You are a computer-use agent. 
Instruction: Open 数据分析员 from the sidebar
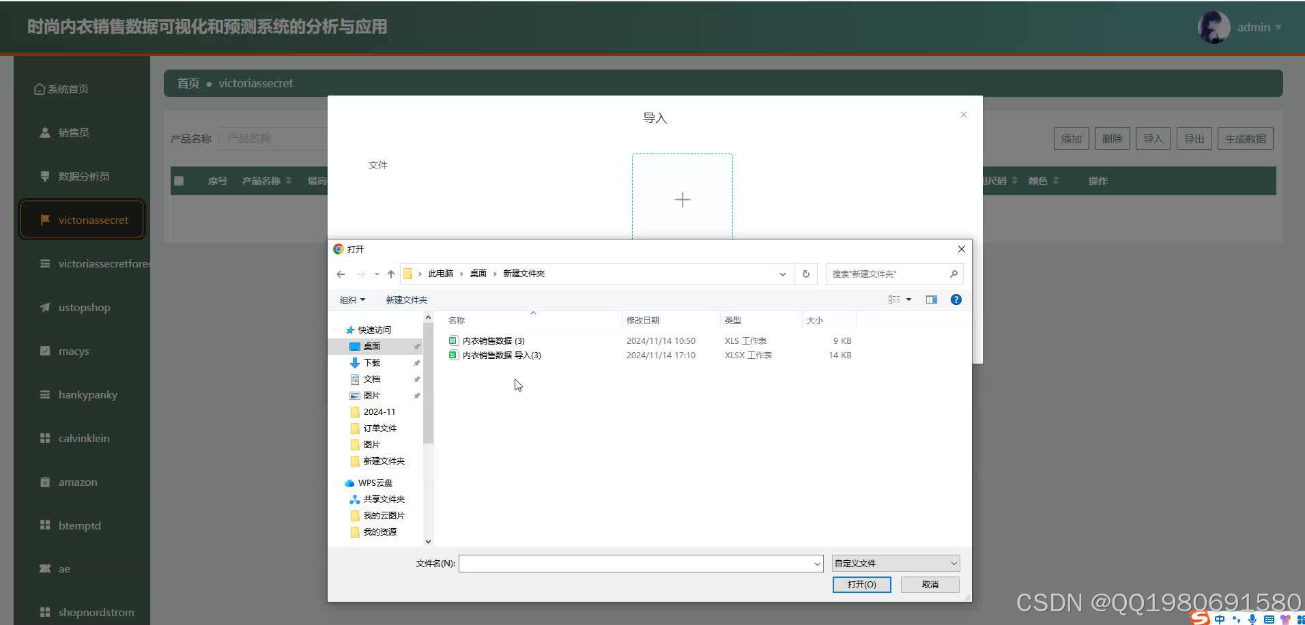coord(84,176)
